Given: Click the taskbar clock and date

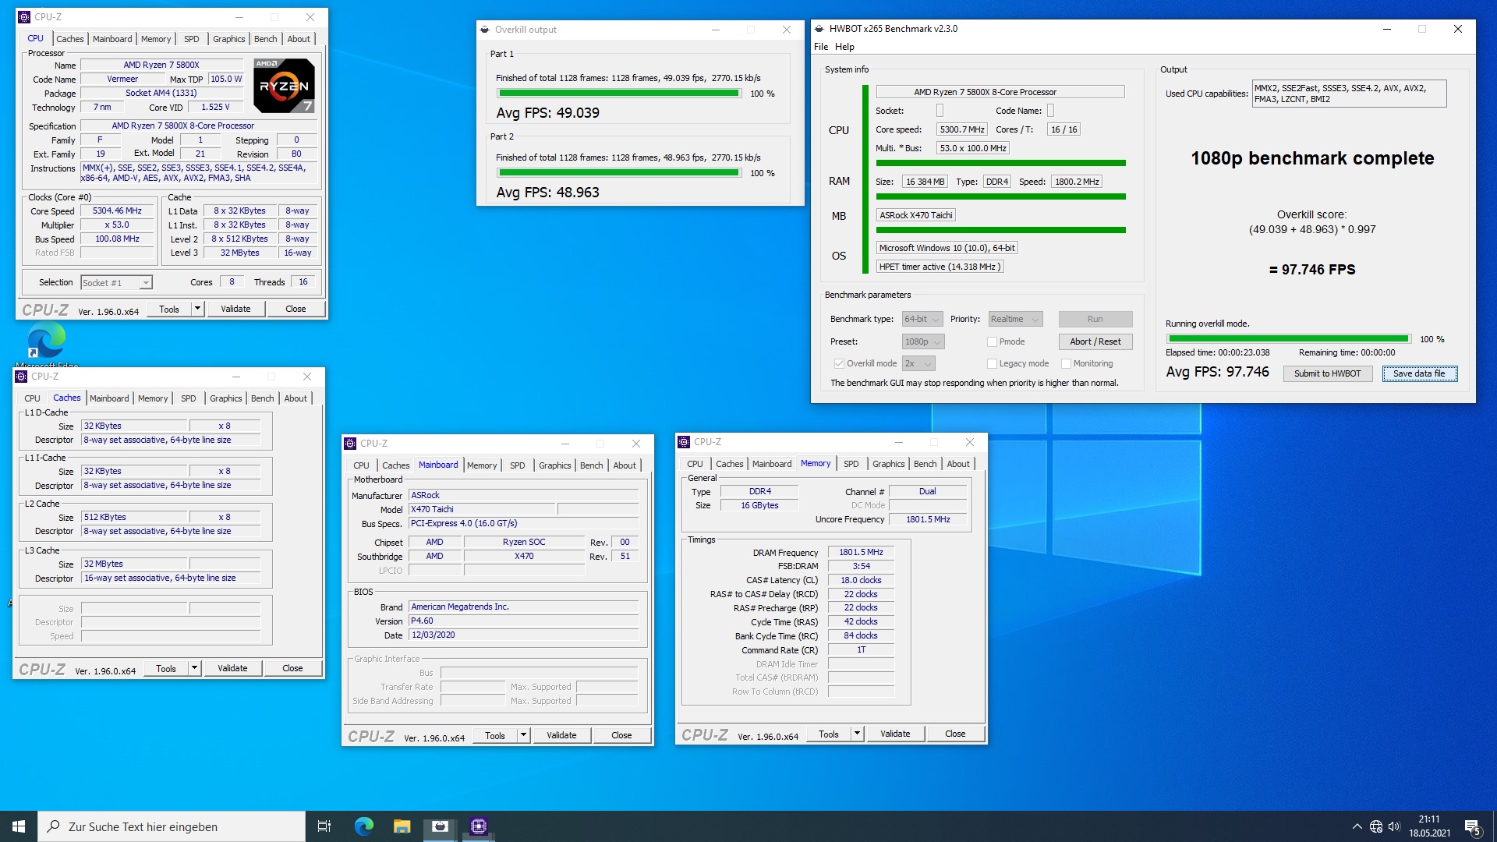Looking at the screenshot, I should pos(1428,826).
